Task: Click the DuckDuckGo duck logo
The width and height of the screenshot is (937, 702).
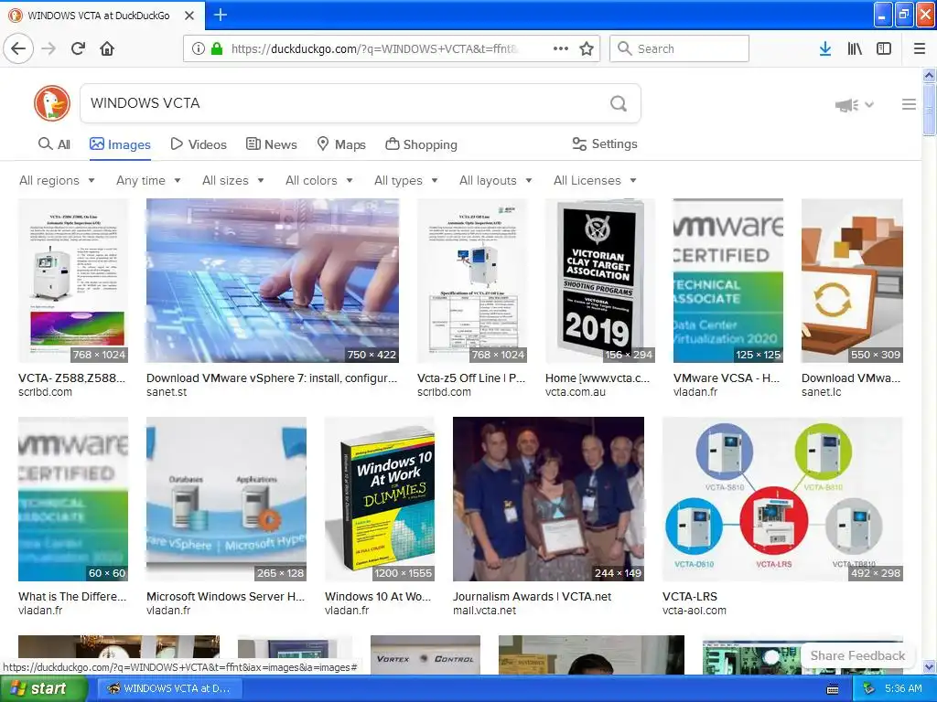Action: [52, 103]
